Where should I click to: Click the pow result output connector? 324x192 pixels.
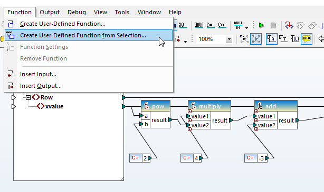pos(170,120)
